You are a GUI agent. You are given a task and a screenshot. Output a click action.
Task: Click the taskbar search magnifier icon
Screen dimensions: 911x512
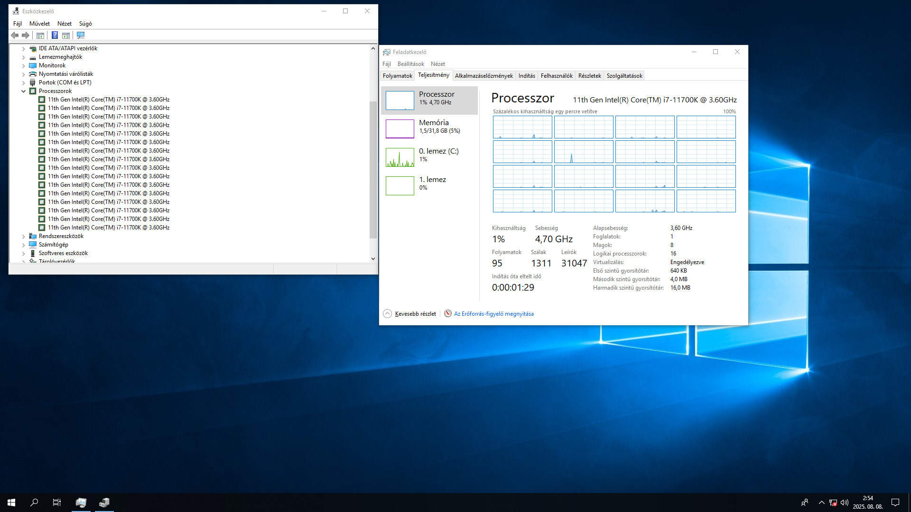pos(34,503)
